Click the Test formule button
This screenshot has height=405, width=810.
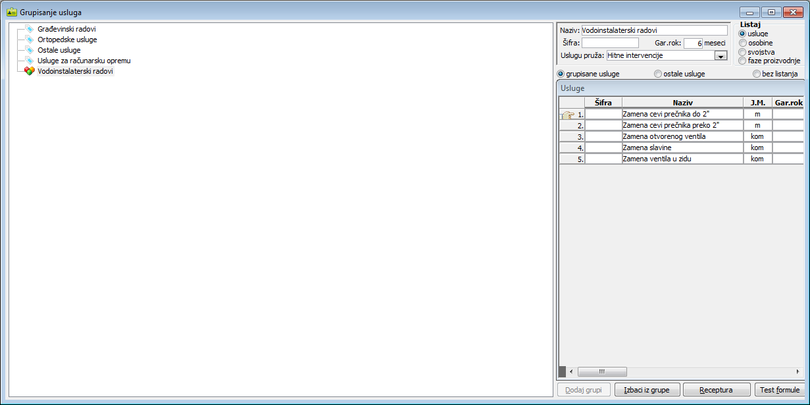[x=779, y=390]
